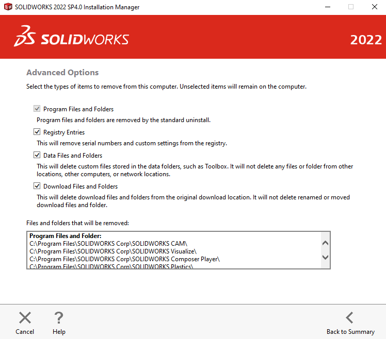This screenshot has width=386, height=339.
Task: Toggle the Download Files and Folders checkbox
Action: (x=37, y=187)
